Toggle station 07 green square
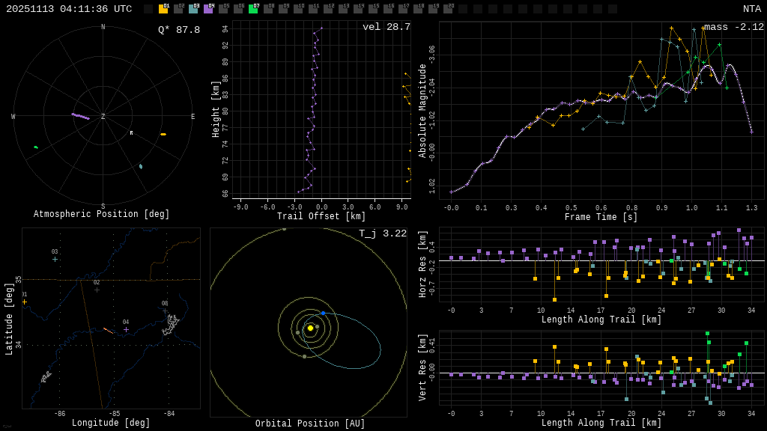 pos(253,9)
